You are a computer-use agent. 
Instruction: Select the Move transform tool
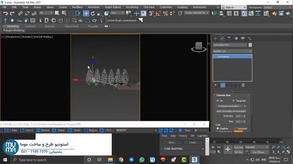pyautogui.click(x=86, y=13)
